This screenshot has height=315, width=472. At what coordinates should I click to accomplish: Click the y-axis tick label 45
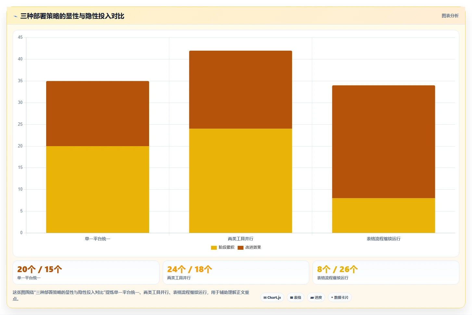click(x=20, y=37)
